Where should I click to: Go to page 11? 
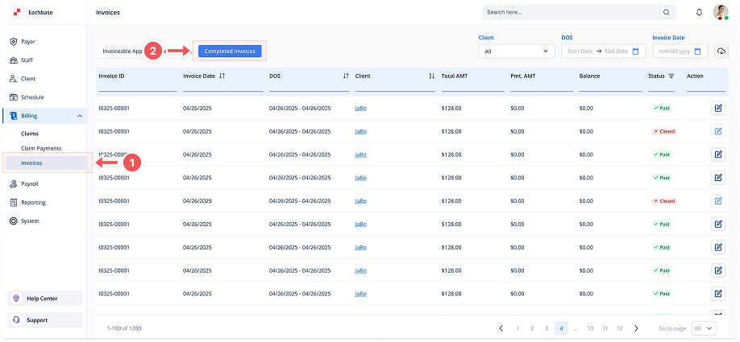tap(605, 328)
